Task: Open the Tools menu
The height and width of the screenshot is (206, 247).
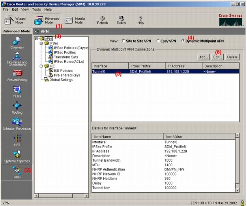Action: pyautogui.click(x=36, y=9)
